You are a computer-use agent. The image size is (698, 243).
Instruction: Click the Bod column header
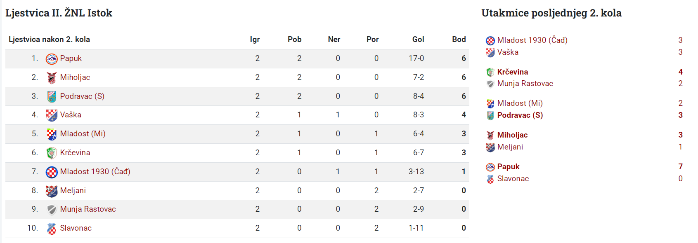(x=459, y=40)
